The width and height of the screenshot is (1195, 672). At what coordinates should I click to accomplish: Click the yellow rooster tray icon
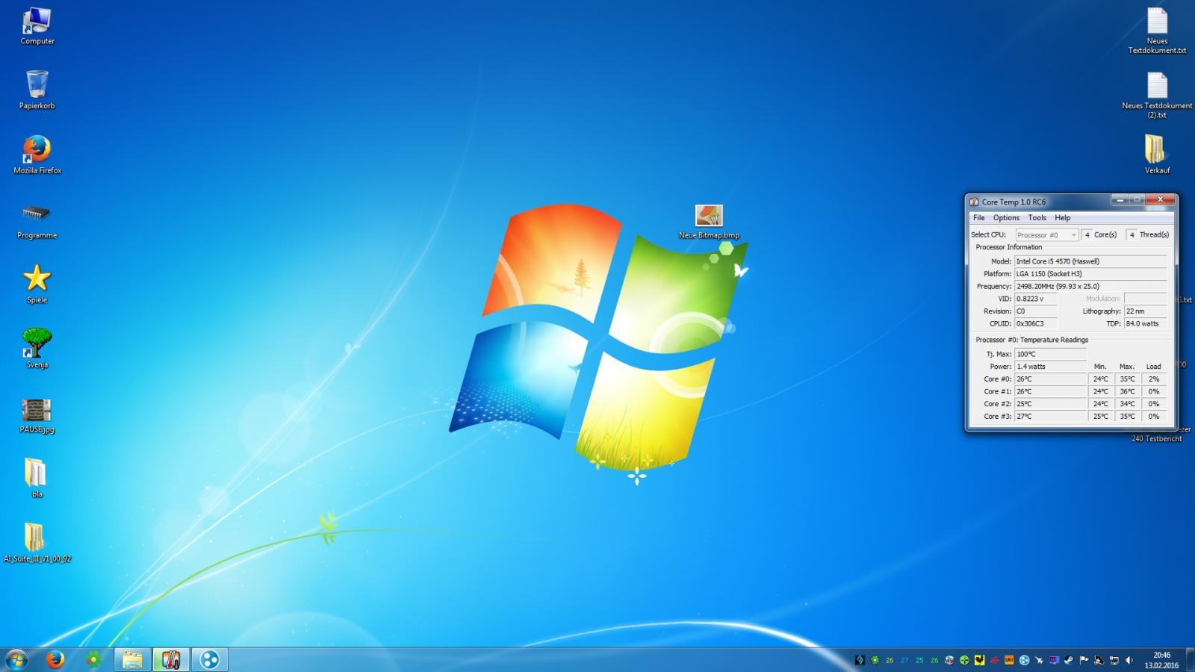point(979,660)
